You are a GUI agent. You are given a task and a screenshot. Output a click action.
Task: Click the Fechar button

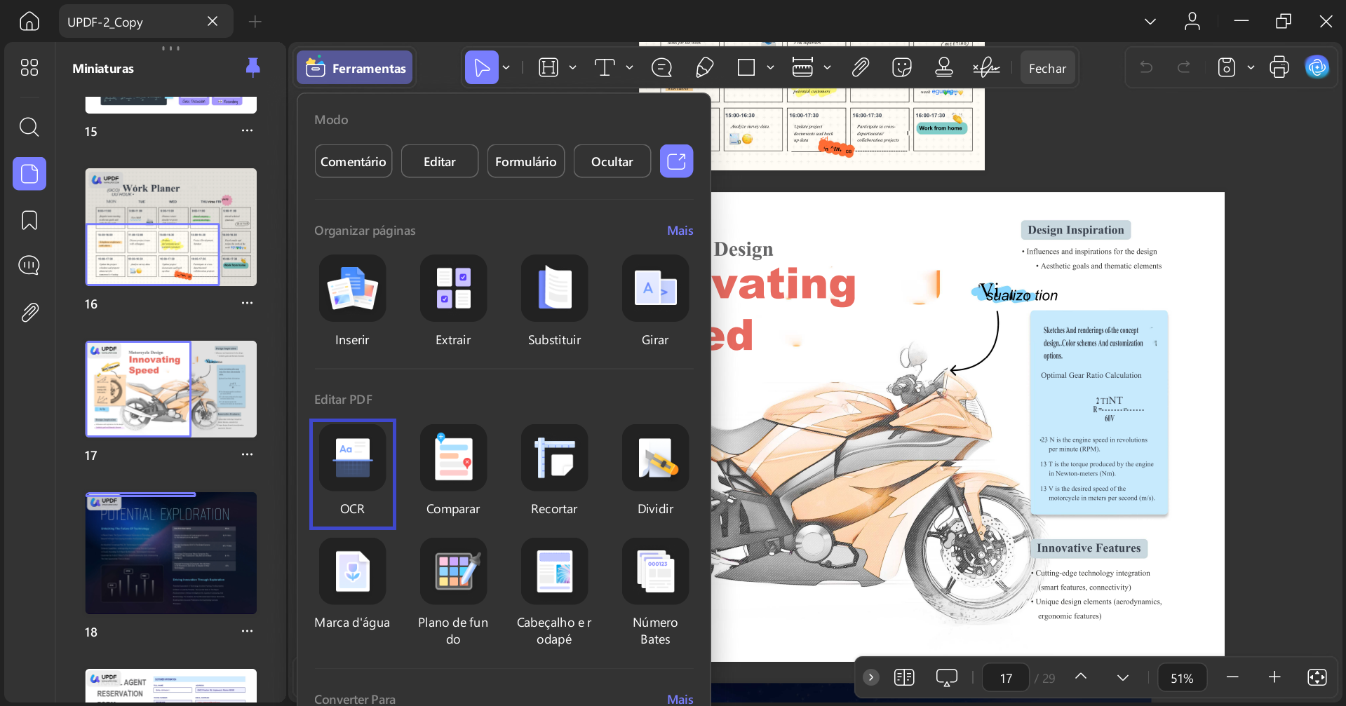click(1047, 68)
